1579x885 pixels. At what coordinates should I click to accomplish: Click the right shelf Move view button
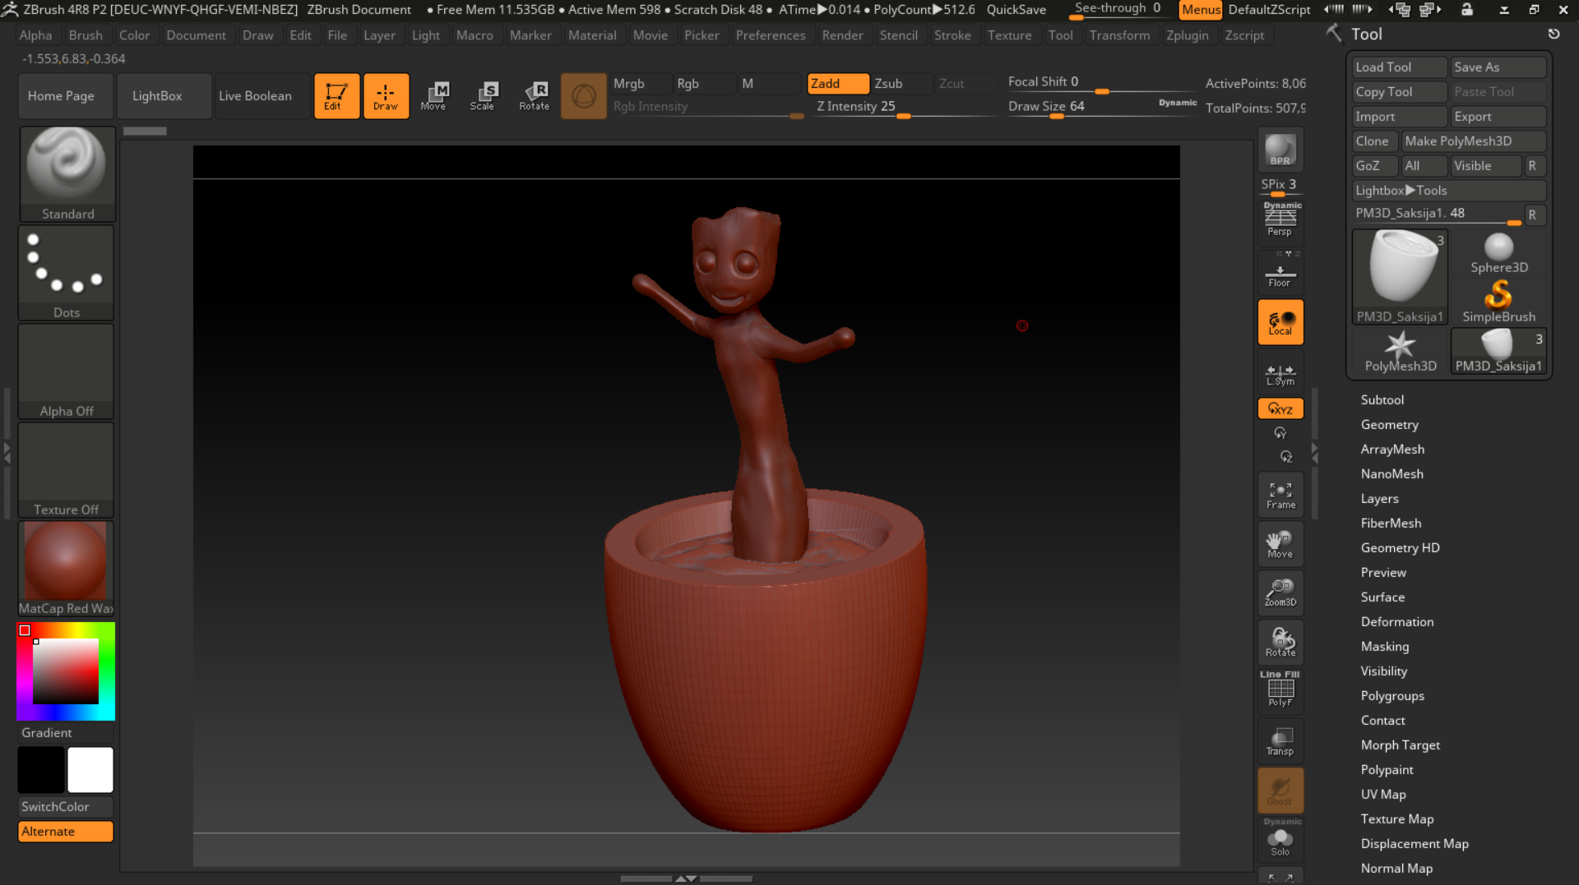[x=1280, y=544]
